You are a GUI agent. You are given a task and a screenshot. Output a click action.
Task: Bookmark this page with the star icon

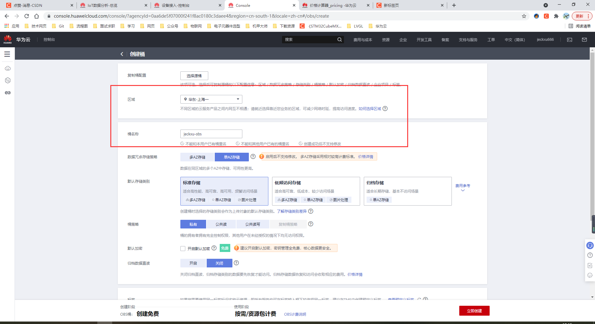click(x=524, y=16)
